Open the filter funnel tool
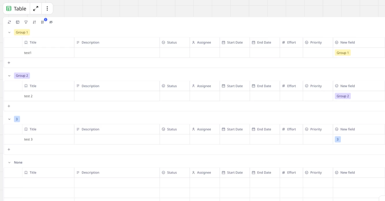Image resolution: width=385 pixels, height=201 pixels. 26,22
